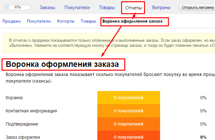
Task: Click the Контактная информация funnel bar
Action: click(x=129, y=111)
